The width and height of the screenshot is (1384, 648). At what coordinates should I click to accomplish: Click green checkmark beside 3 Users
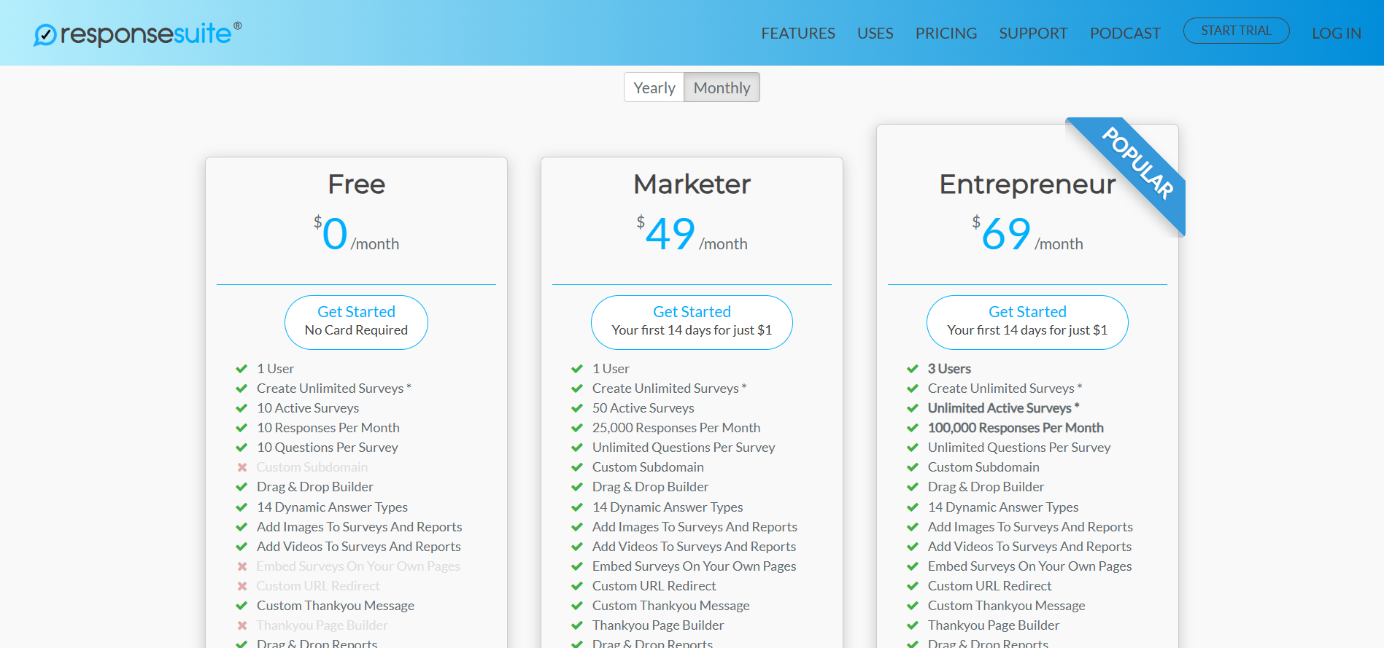coord(912,369)
